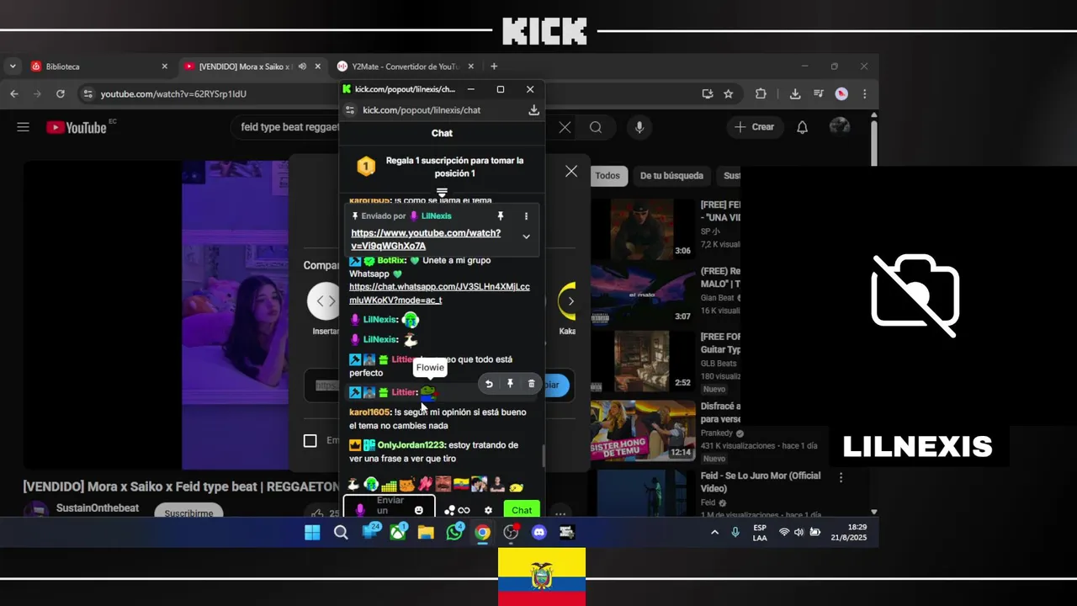Insert the Ecuador flag quick emote

[461, 484]
